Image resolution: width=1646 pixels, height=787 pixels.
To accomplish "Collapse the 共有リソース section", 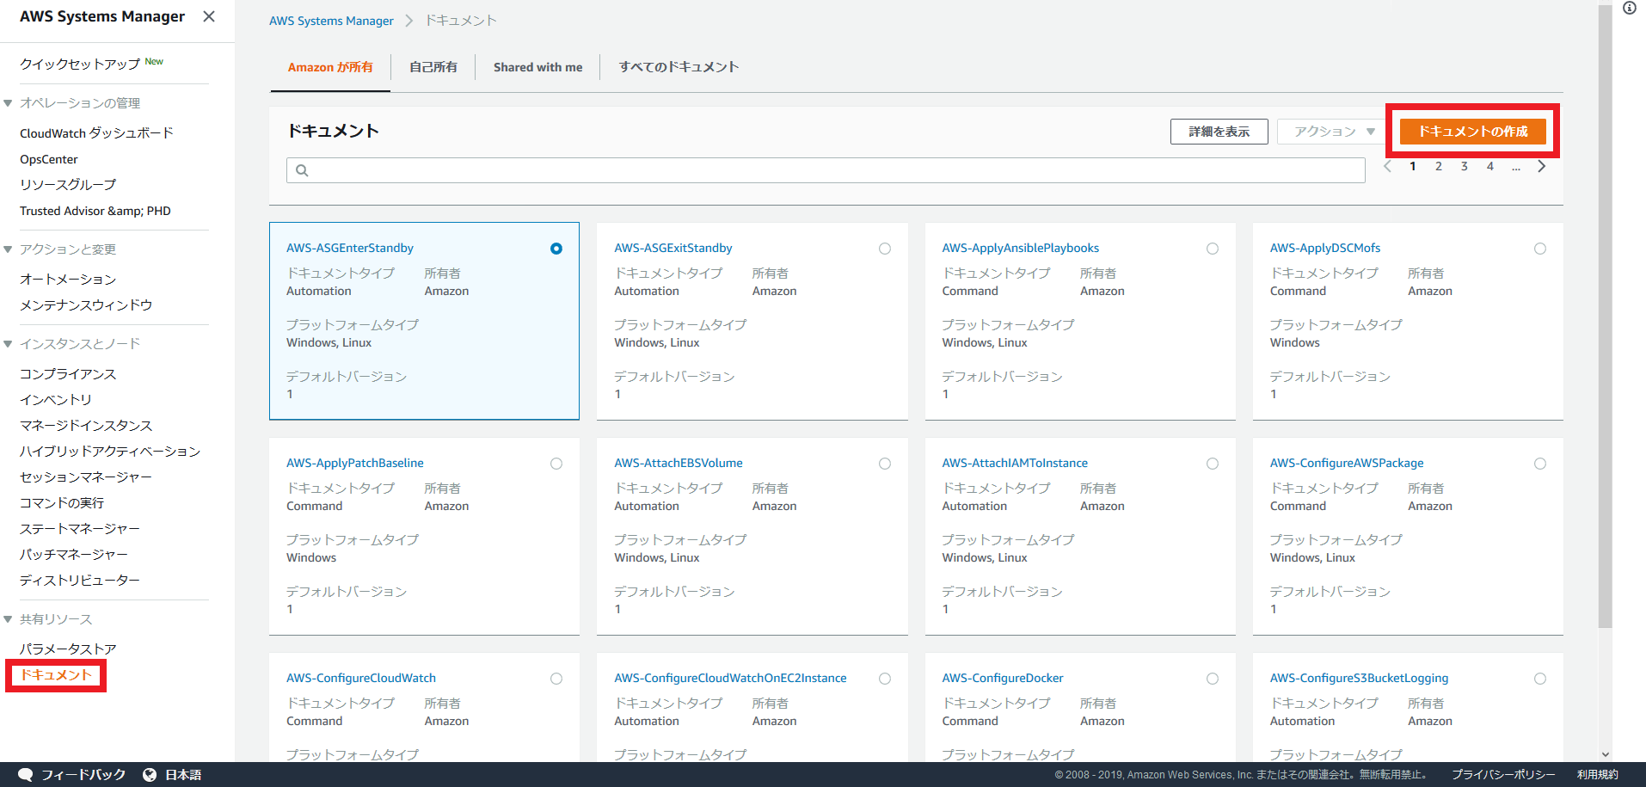I will (x=8, y=619).
